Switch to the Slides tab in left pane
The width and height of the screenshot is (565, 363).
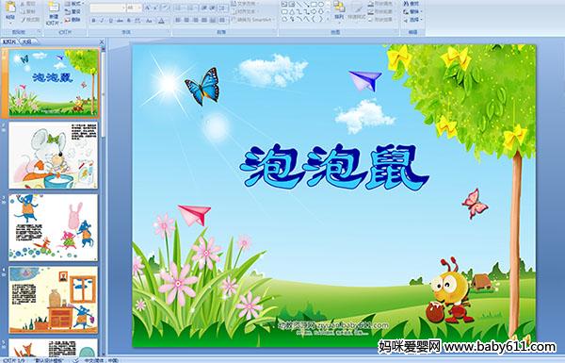coord(9,41)
